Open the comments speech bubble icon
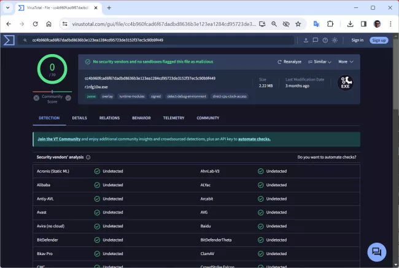 [x=316, y=40]
